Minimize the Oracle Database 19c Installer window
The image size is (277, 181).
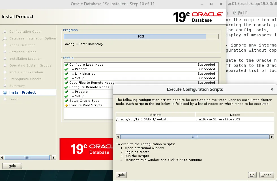pos(202,4)
